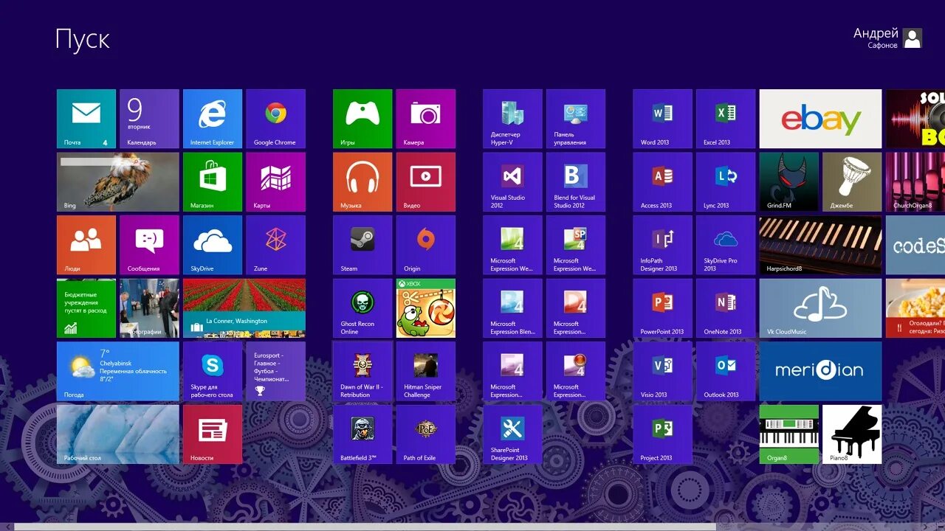
Task: Open the Messaging (Сообщения) tile
Action: coord(149,245)
